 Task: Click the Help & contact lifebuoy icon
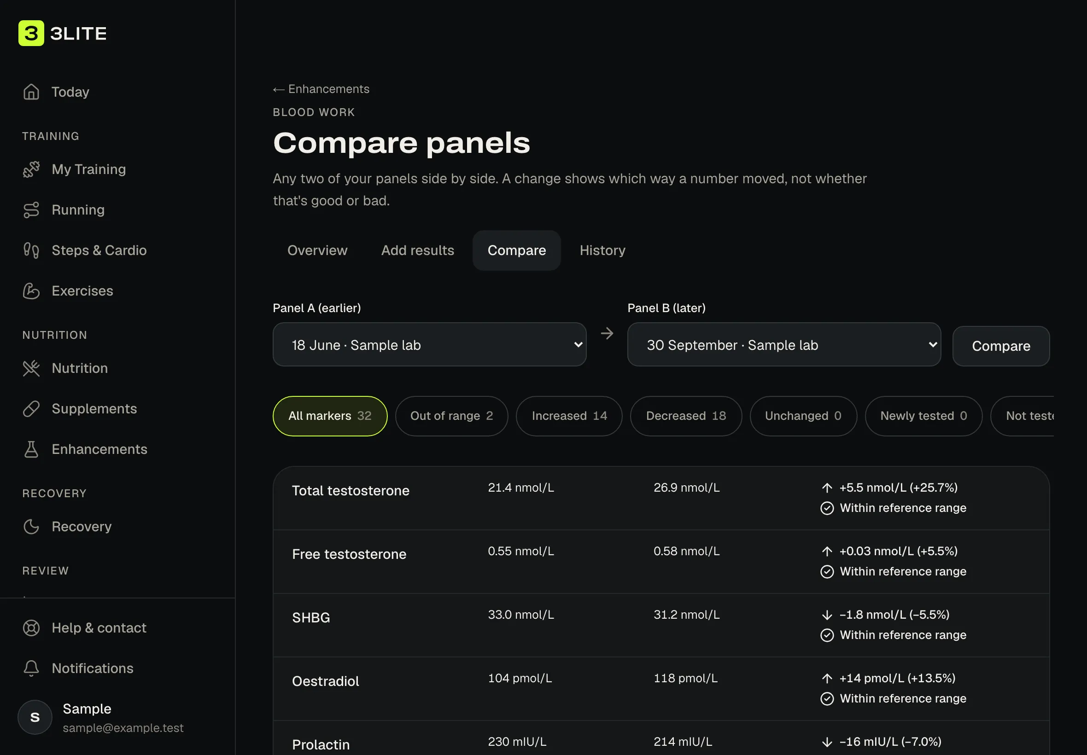(x=31, y=628)
